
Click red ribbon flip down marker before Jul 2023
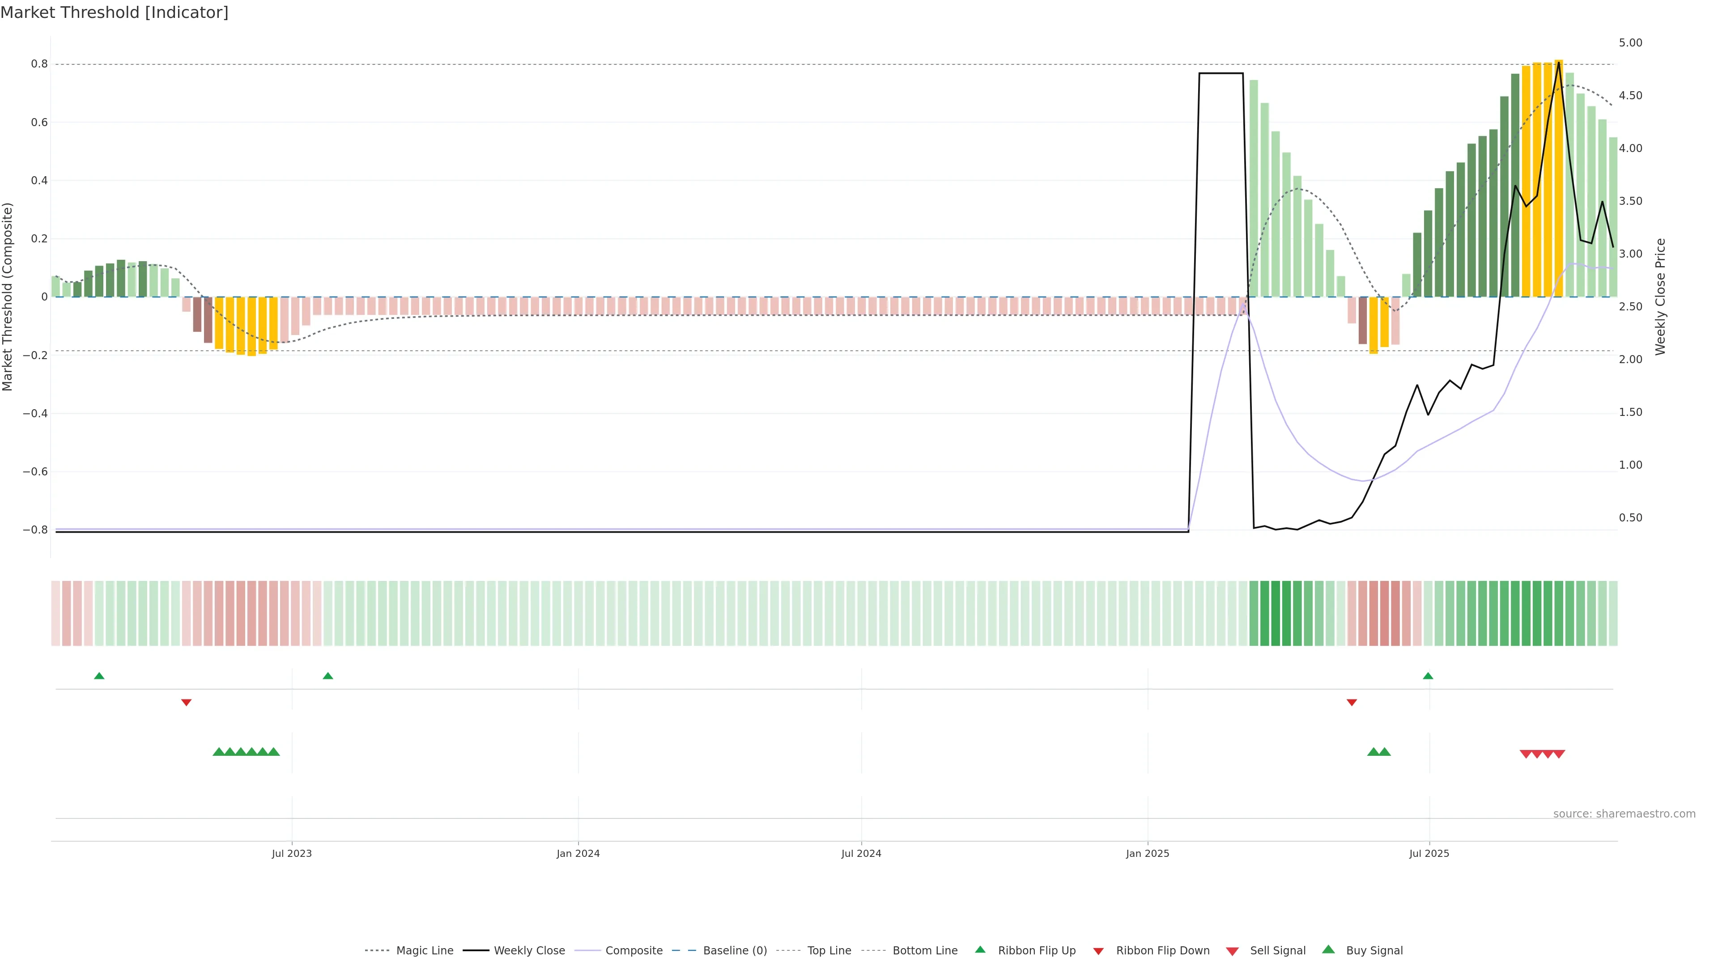pos(187,702)
